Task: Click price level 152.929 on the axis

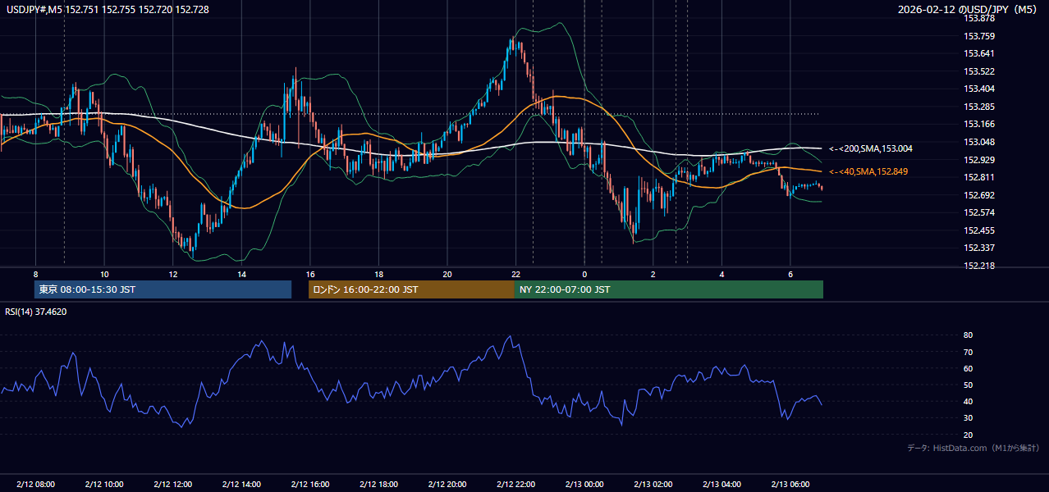Action: [979, 160]
